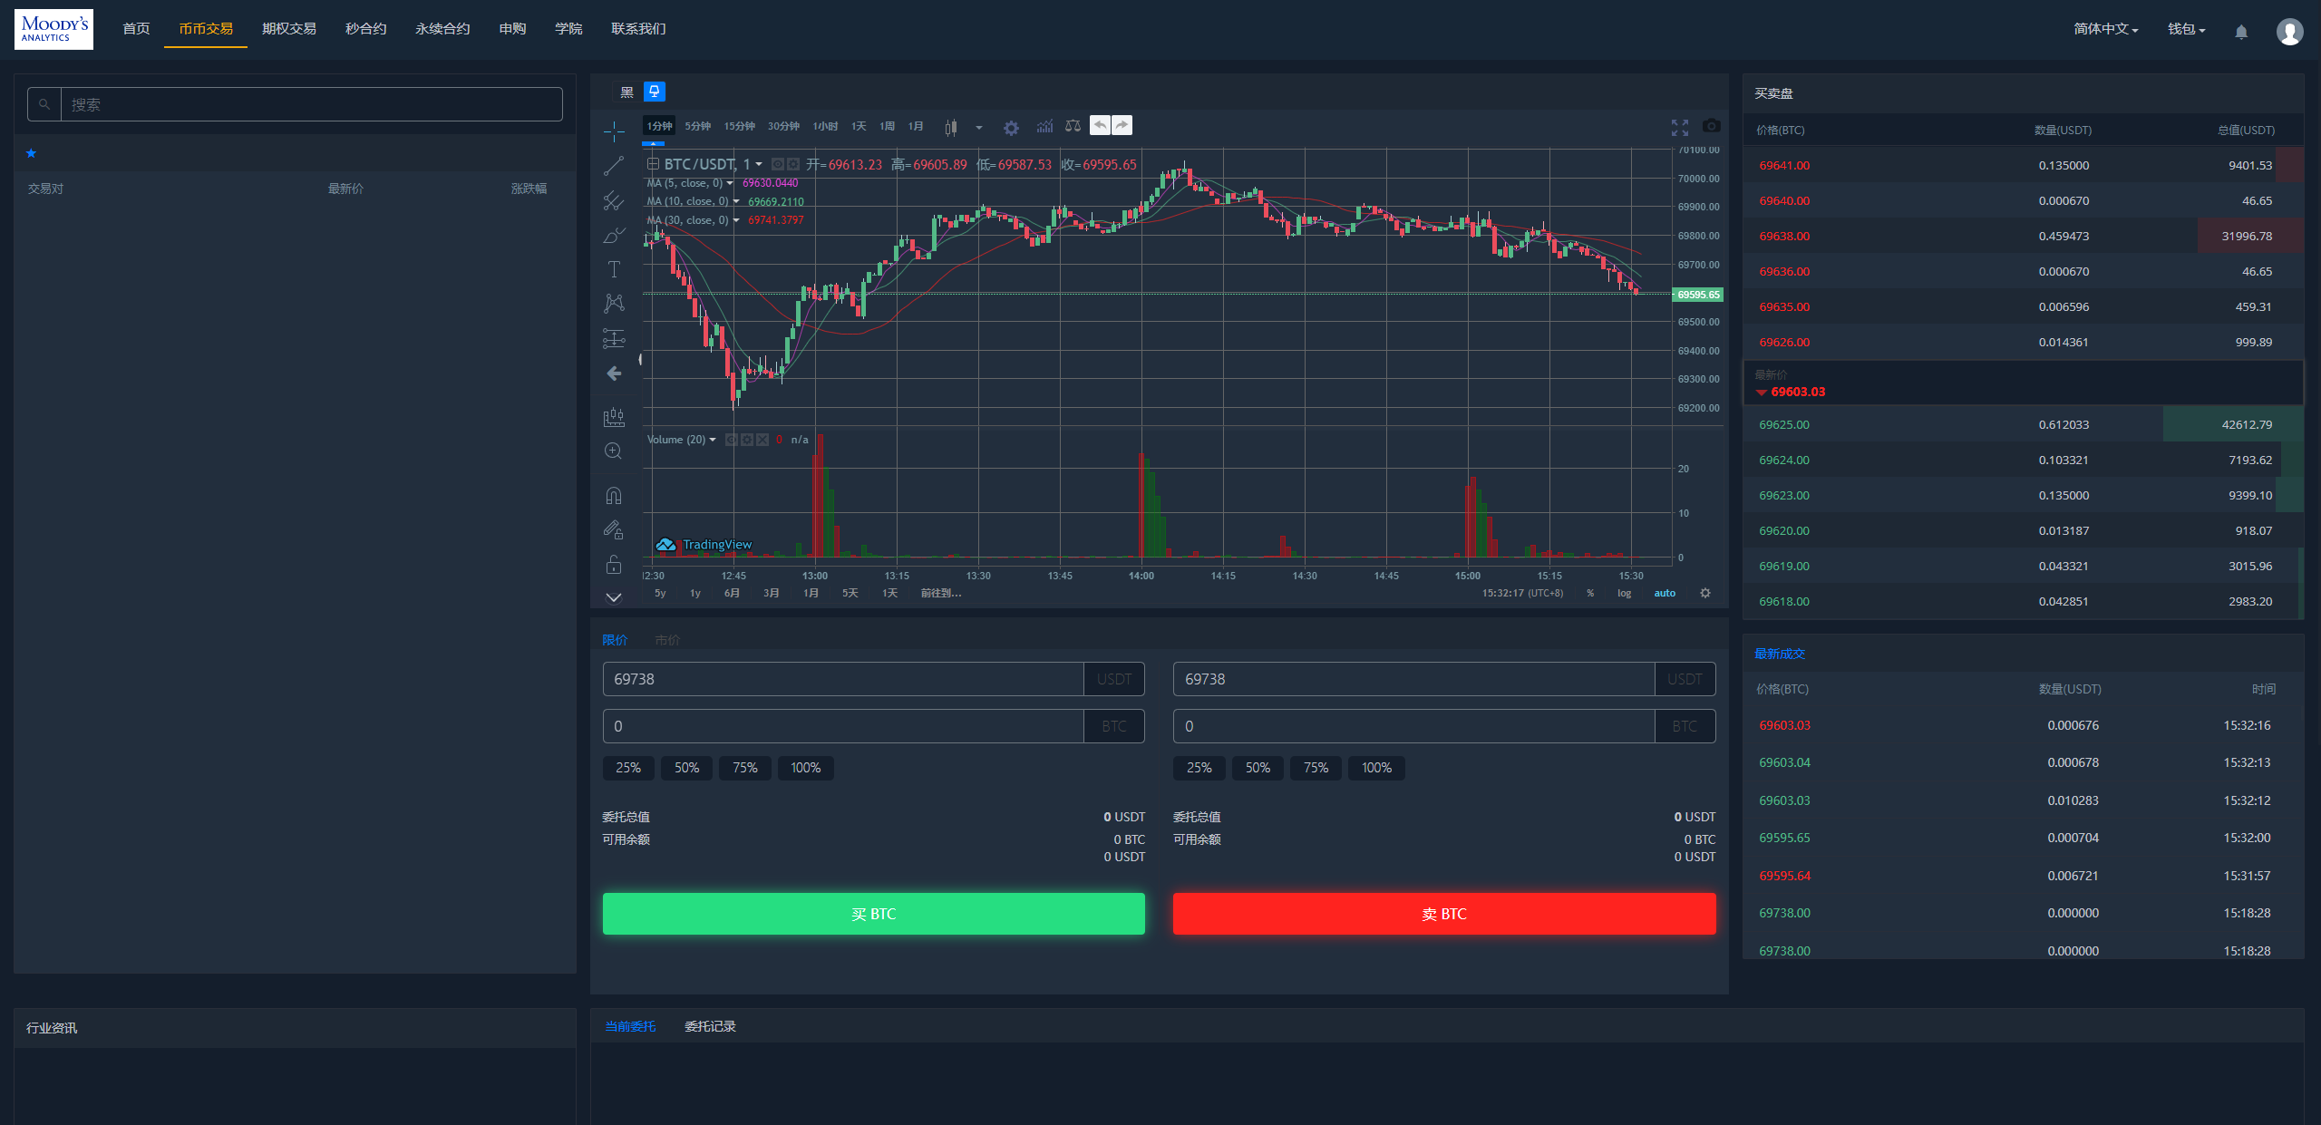
Task: Click the red 卖 BTC button
Action: (1443, 914)
